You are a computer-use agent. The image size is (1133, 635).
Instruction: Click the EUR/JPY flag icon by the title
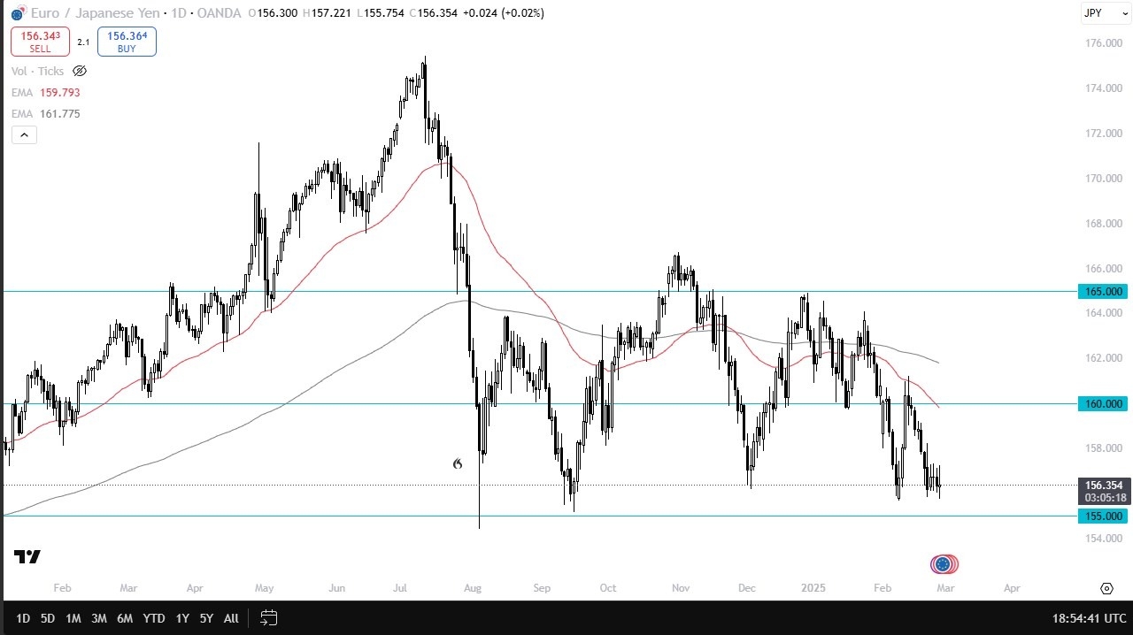tap(18, 13)
